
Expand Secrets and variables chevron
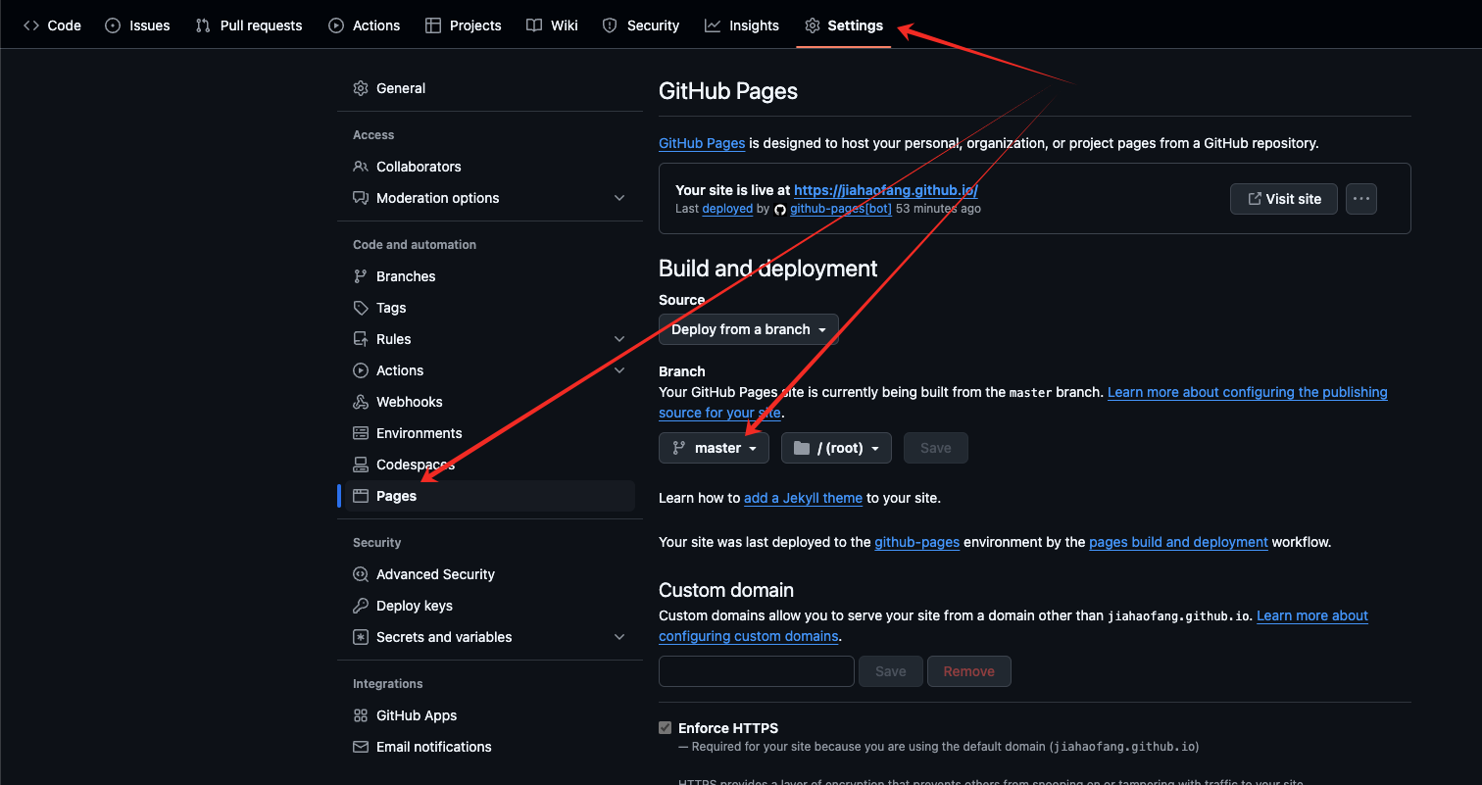pos(619,637)
